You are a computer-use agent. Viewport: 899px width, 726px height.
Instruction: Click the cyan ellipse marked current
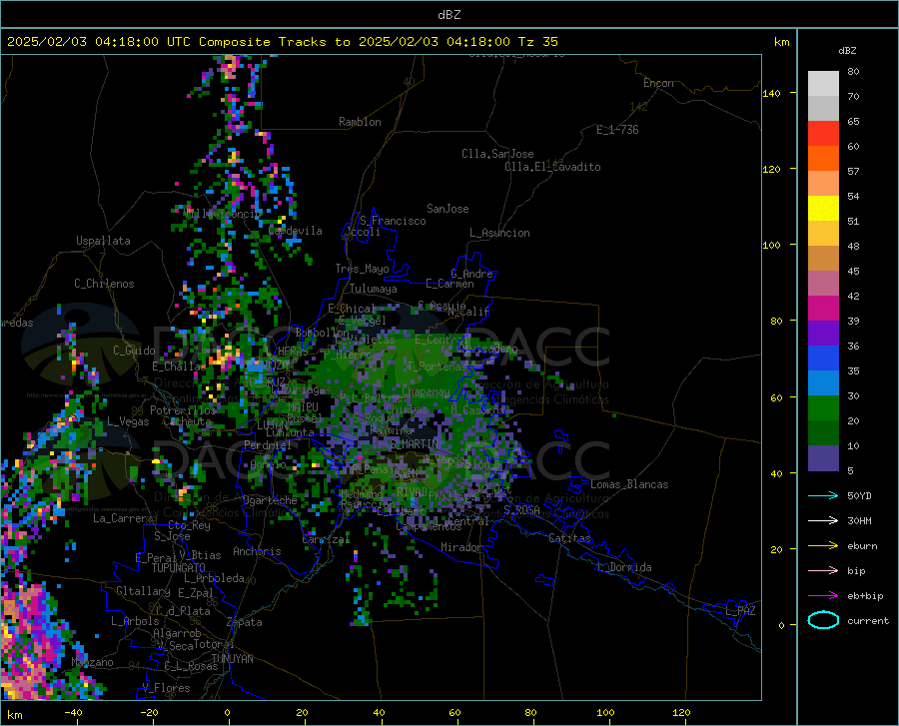823,620
